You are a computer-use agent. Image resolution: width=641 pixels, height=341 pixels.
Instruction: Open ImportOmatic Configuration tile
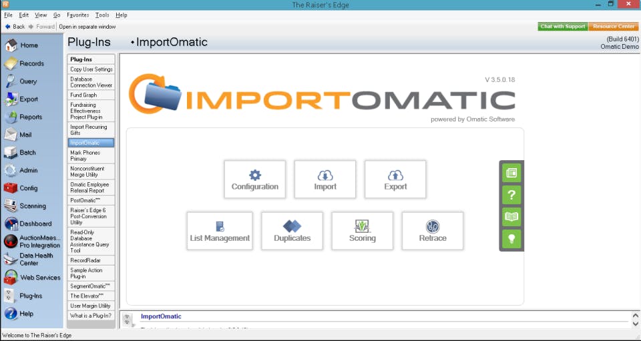tap(254, 180)
